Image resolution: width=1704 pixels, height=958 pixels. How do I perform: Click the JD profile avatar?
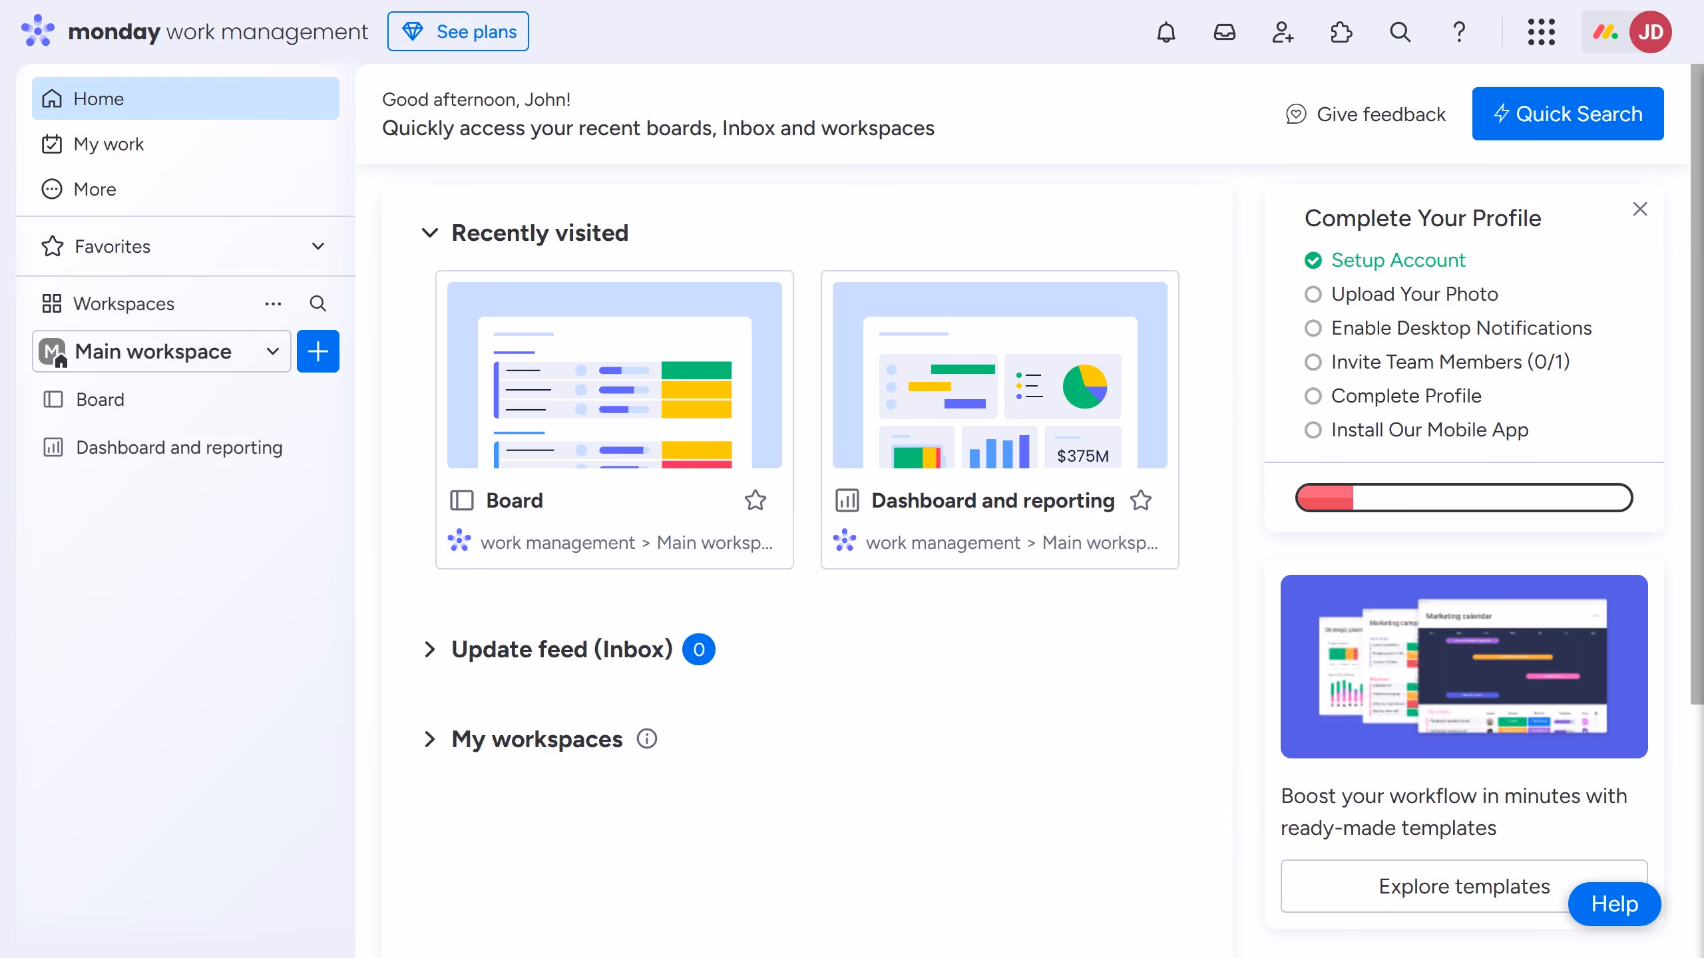(1650, 32)
